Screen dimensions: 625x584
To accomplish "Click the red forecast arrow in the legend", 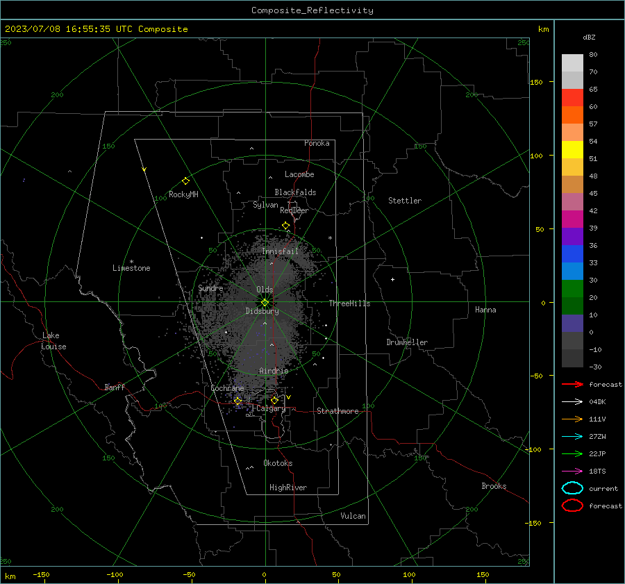I will tap(572, 384).
